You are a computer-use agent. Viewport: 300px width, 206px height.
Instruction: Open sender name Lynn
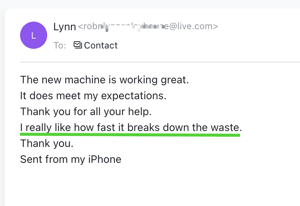pyautogui.click(x=65, y=27)
